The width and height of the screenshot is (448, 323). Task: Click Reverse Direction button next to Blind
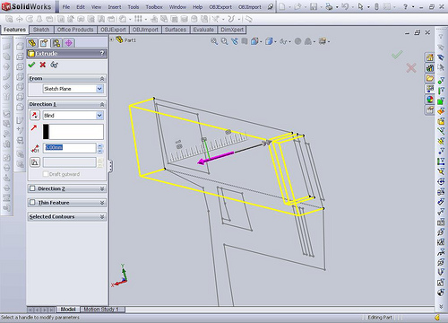pos(35,115)
